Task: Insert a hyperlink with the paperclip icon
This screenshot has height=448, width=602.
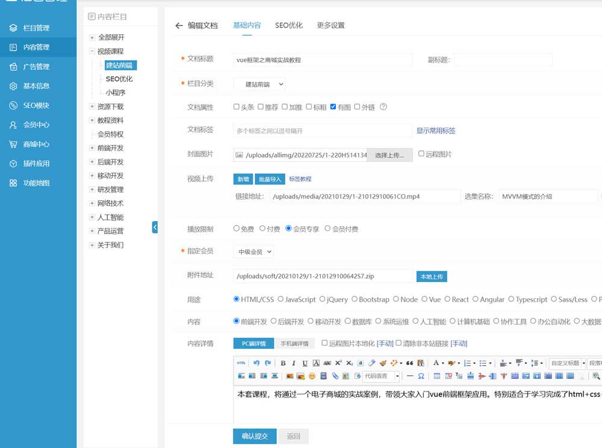Action: [x=335, y=376]
